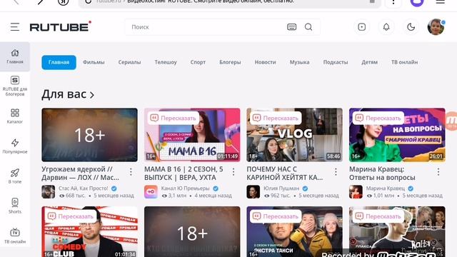Viewport: 457px width, 257px height.
Task: Open the browser hamburger menu
Action: [441, 1]
